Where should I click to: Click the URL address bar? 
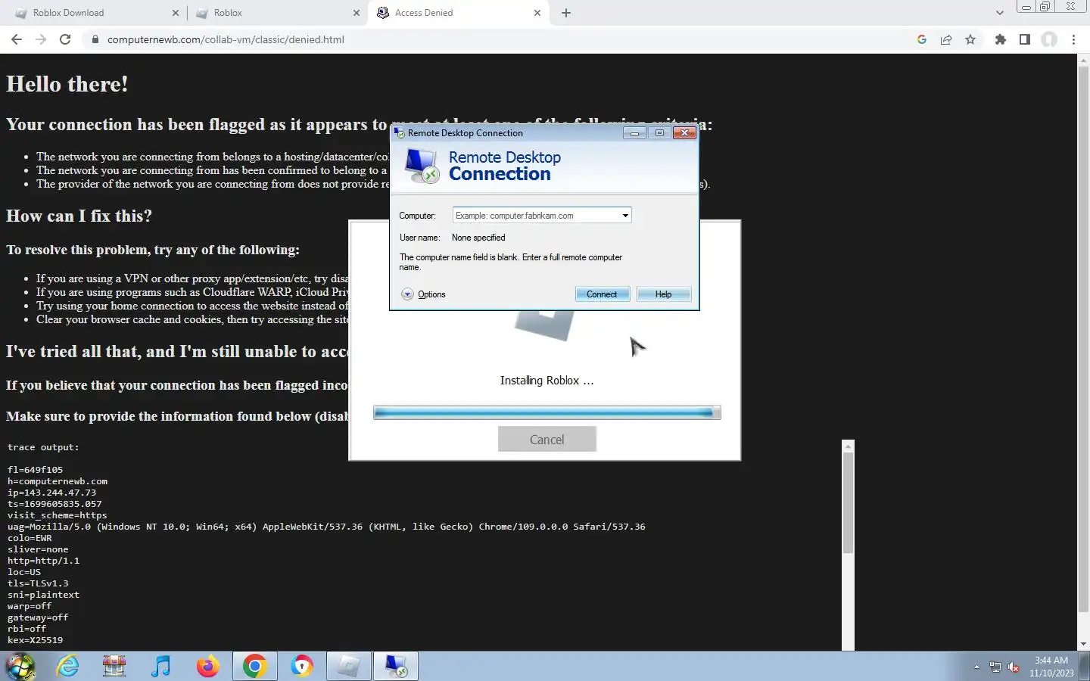pyautogui.click(x=500, y=39)
